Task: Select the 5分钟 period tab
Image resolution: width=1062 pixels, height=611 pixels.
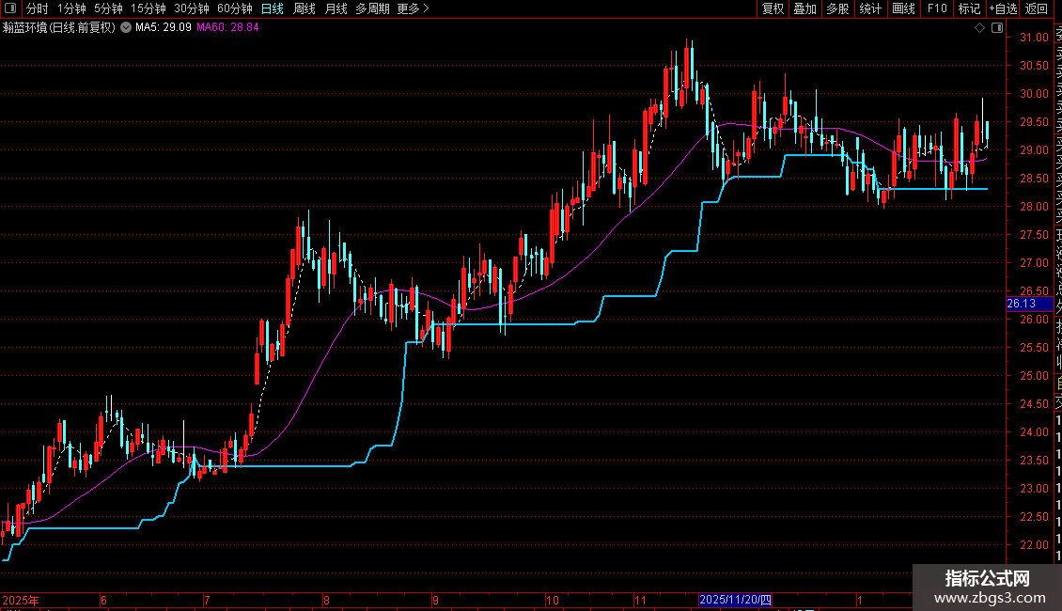Action: pos(108,8)
